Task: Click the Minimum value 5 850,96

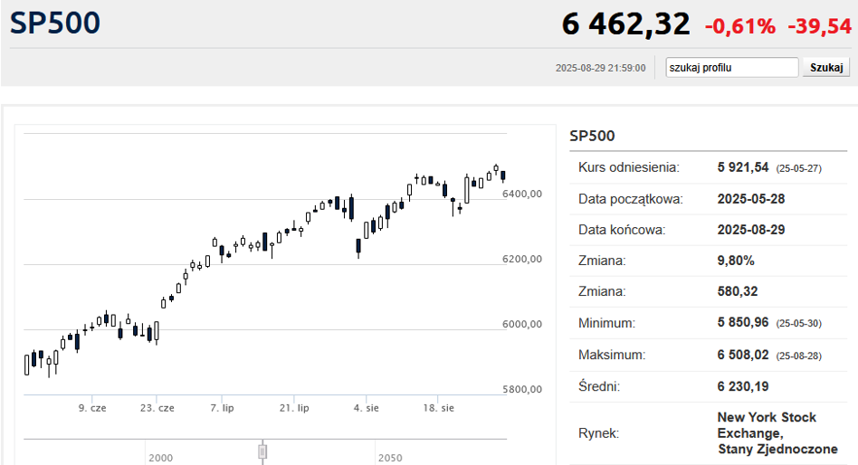Action: click(743, 323)
